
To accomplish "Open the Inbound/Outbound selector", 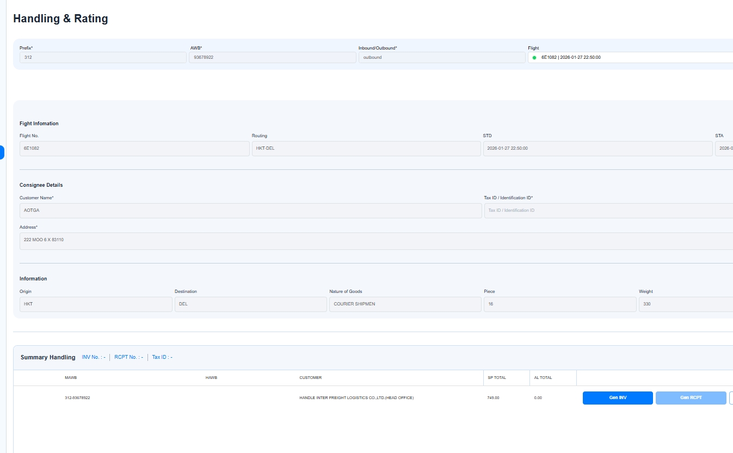I will click(x=441, y=57).
